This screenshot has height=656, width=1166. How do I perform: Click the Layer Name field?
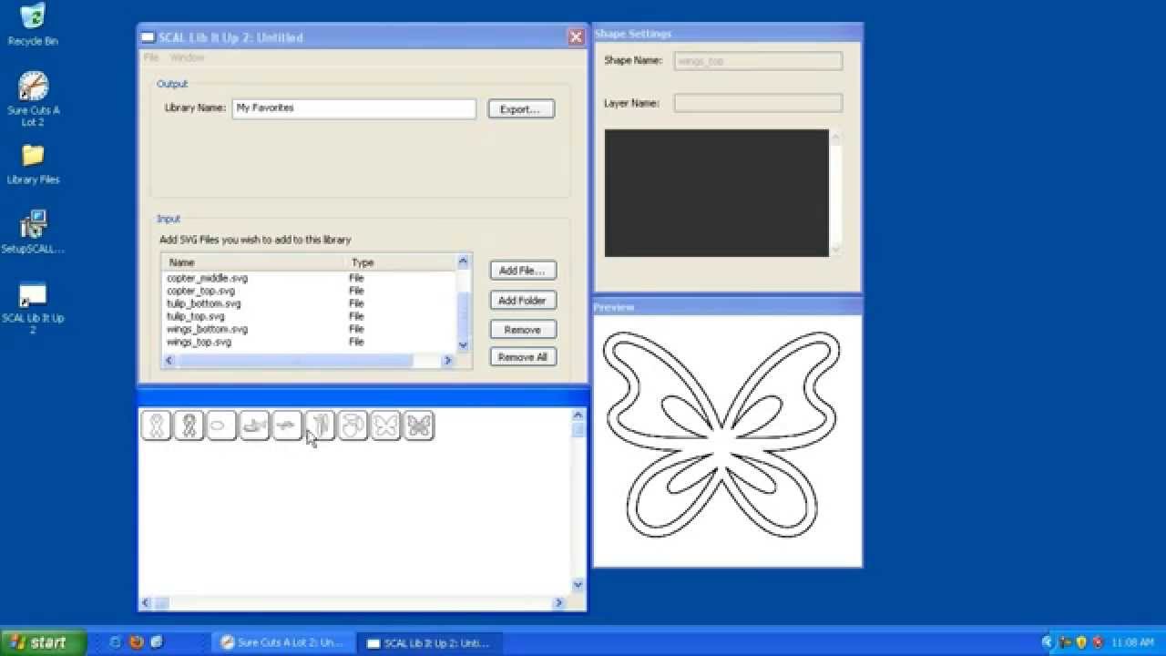point(758,103)
